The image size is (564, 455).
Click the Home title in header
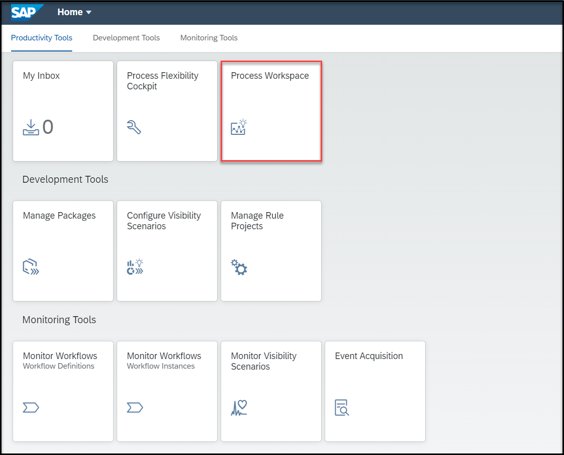coord(70,12)
